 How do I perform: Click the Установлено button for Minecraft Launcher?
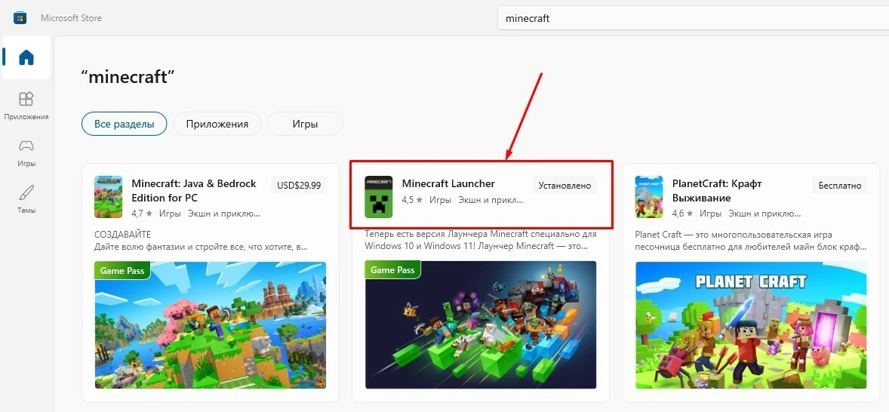pyautogui.click(x=564, y=185)
